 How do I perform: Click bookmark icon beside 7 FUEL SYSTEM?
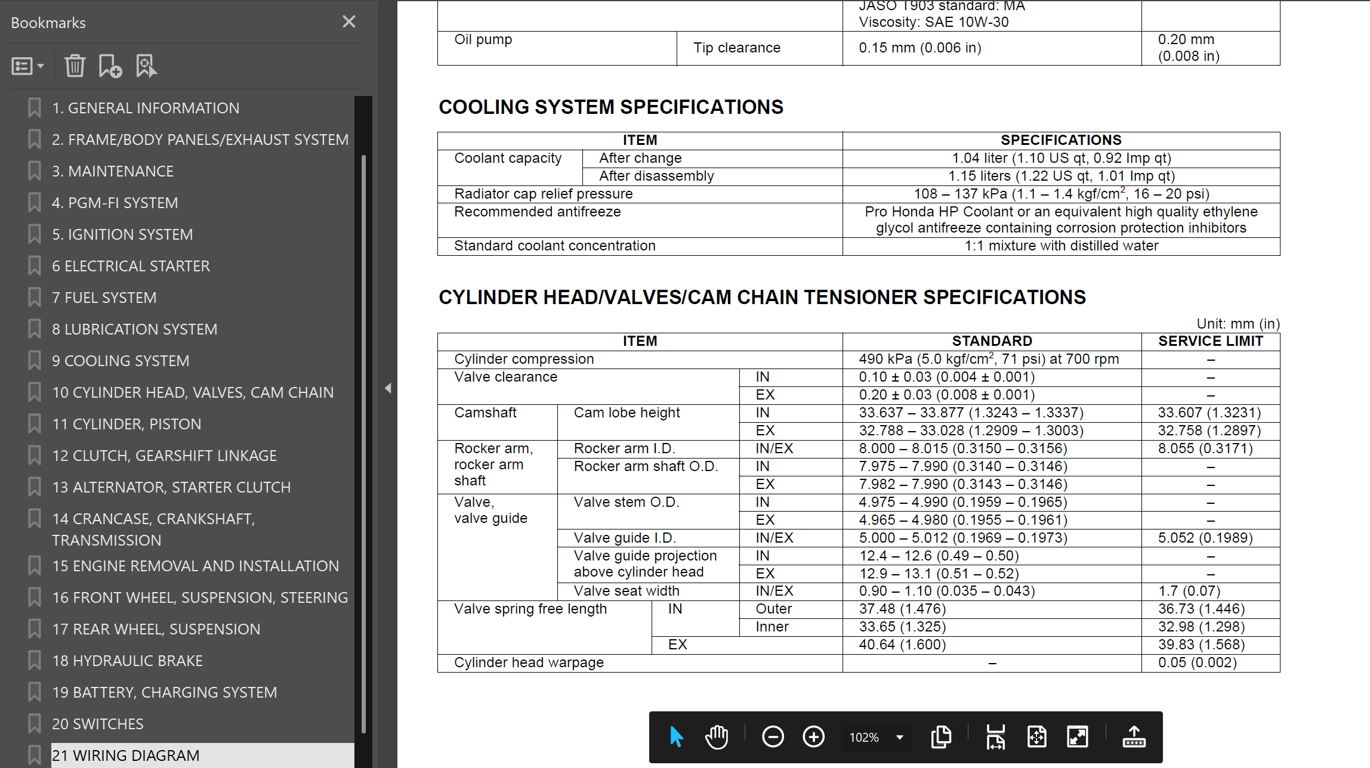35,298
